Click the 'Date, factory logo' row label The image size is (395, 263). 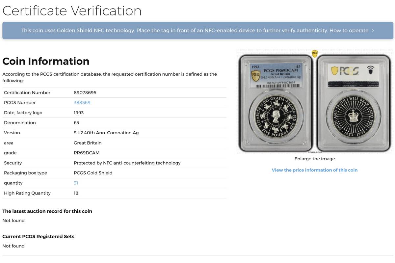pyautogui.click(x=23, y=113)
